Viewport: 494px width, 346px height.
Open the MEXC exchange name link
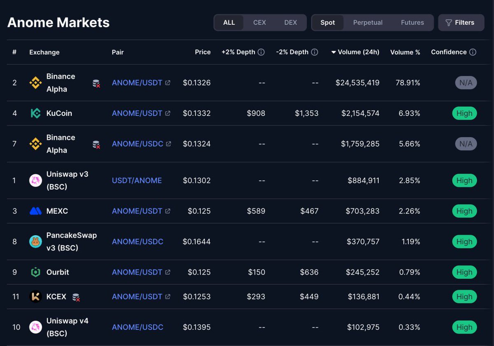point(57,211)
